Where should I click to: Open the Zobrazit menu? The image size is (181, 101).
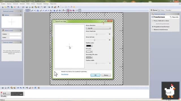pos(16,4)
